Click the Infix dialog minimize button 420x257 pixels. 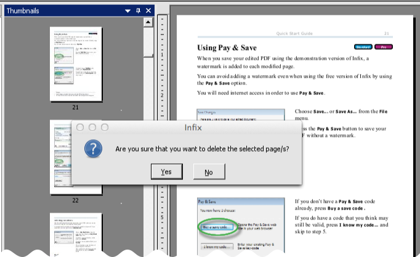coord(92,127)
